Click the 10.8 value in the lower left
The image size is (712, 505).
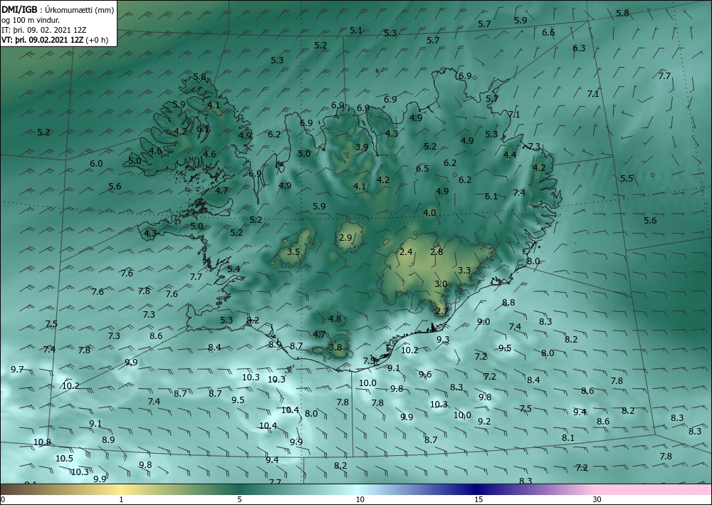42,442
